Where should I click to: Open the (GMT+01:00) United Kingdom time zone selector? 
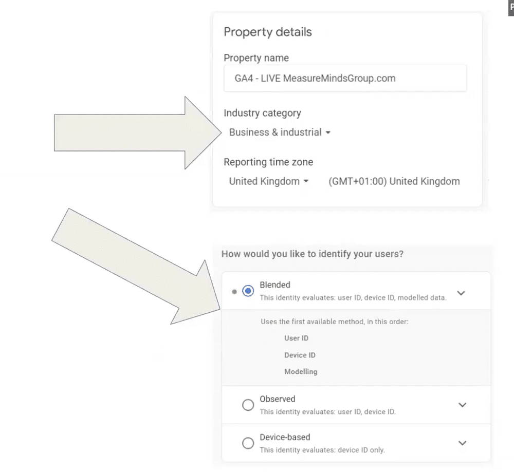point(394,181)
